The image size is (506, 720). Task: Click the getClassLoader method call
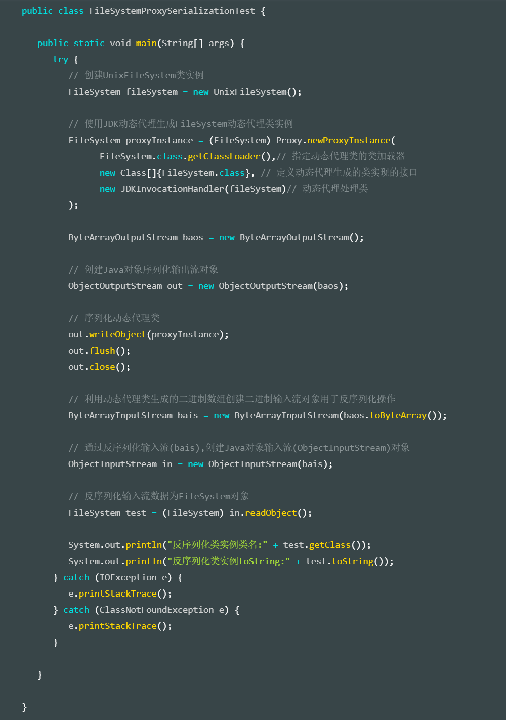[x=224, y=156]
